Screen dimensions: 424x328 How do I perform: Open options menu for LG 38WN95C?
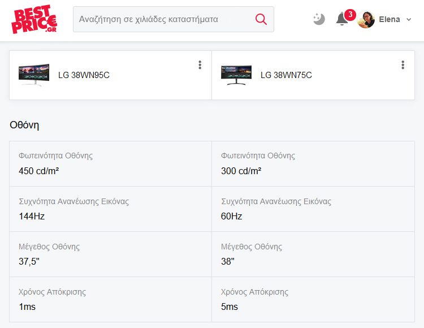pos(200,65)
